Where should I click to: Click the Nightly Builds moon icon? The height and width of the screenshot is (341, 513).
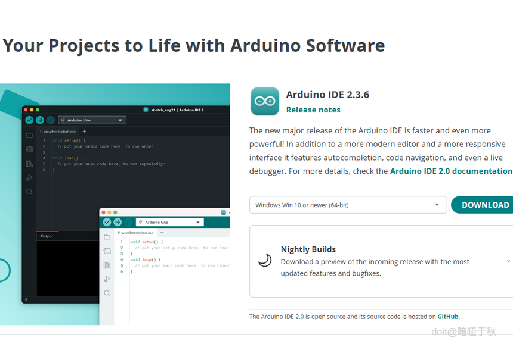(265, 261)
